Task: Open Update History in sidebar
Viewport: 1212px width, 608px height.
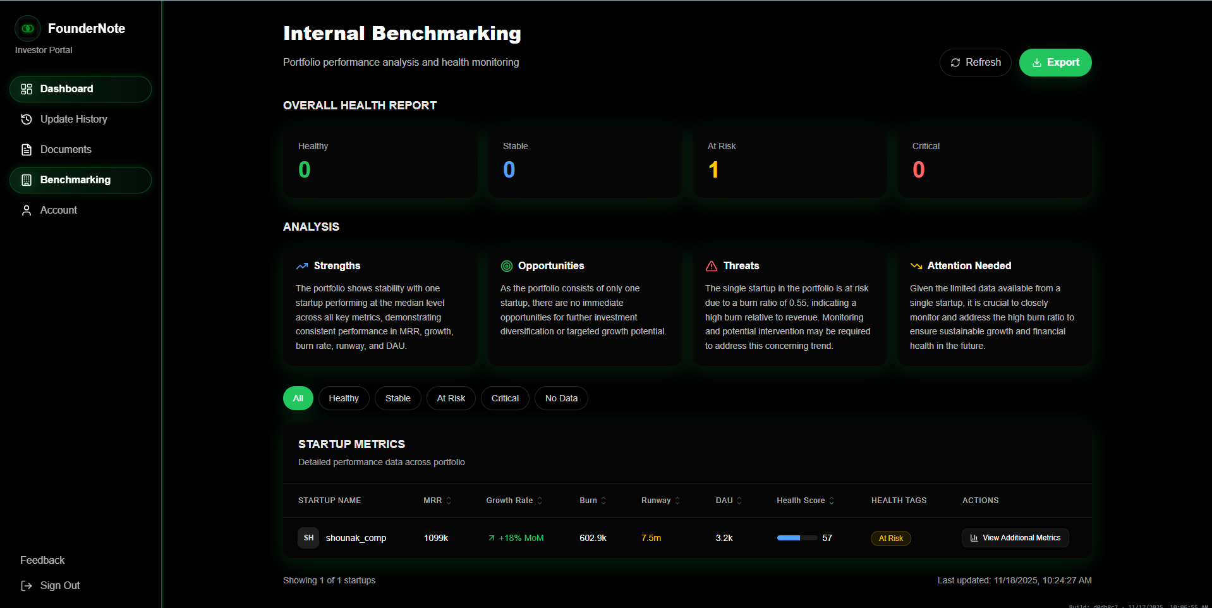Action: 73,119
